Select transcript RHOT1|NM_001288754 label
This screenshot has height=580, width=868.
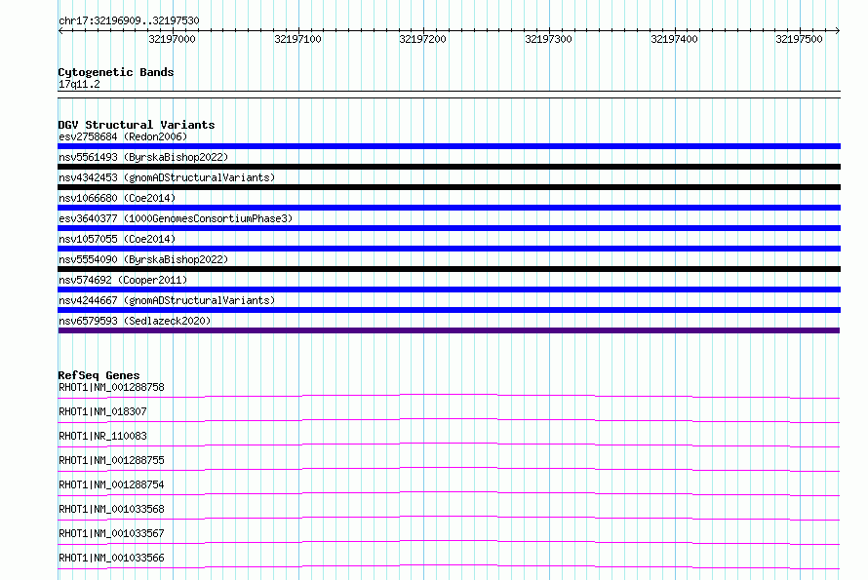111,484
